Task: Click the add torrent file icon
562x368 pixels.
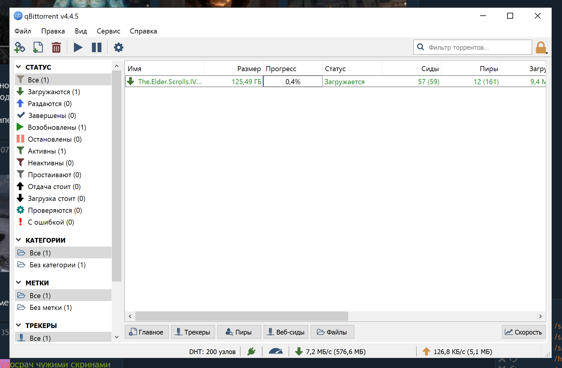Action: pos(38,47)
